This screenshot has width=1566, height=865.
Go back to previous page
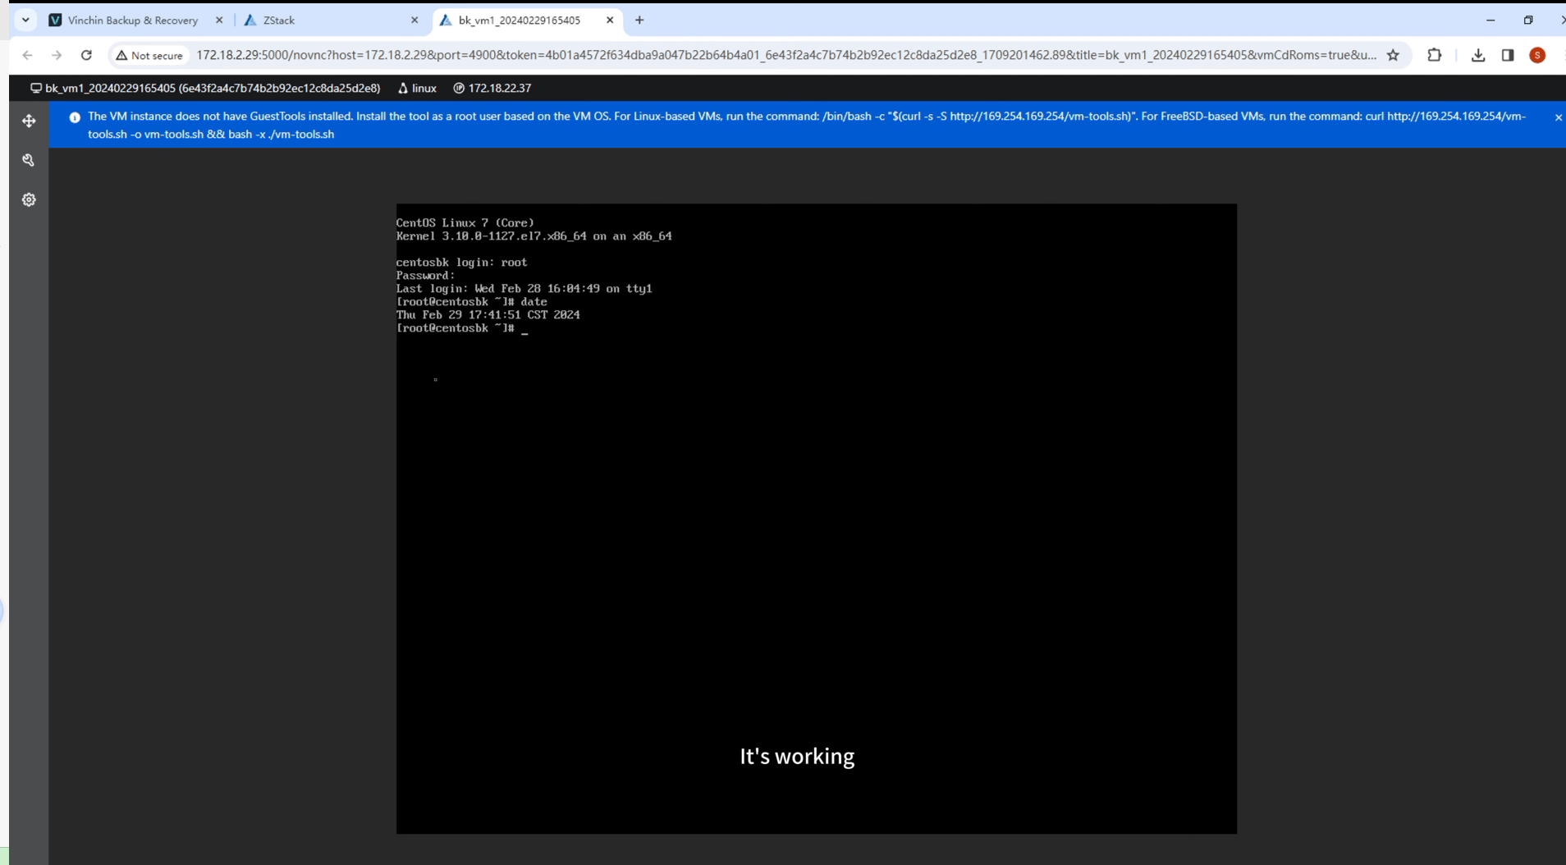tap(27, 55)
